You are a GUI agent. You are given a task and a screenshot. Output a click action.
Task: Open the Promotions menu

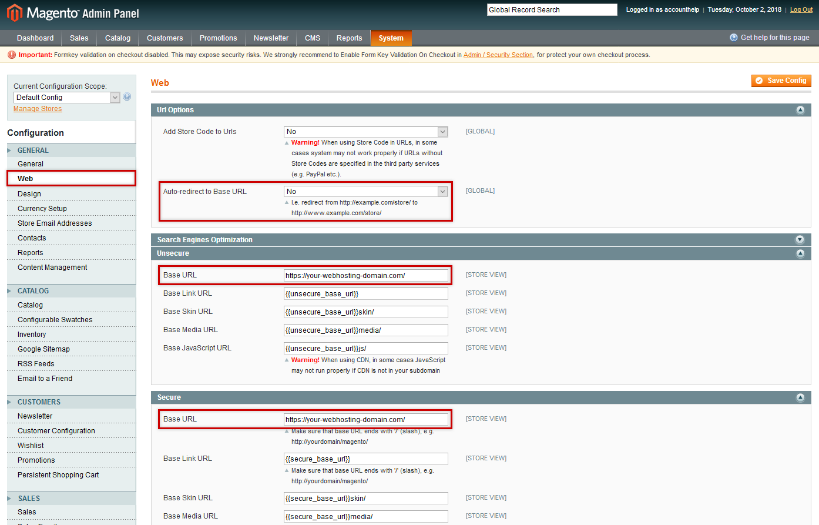click(x=217, y=38)
